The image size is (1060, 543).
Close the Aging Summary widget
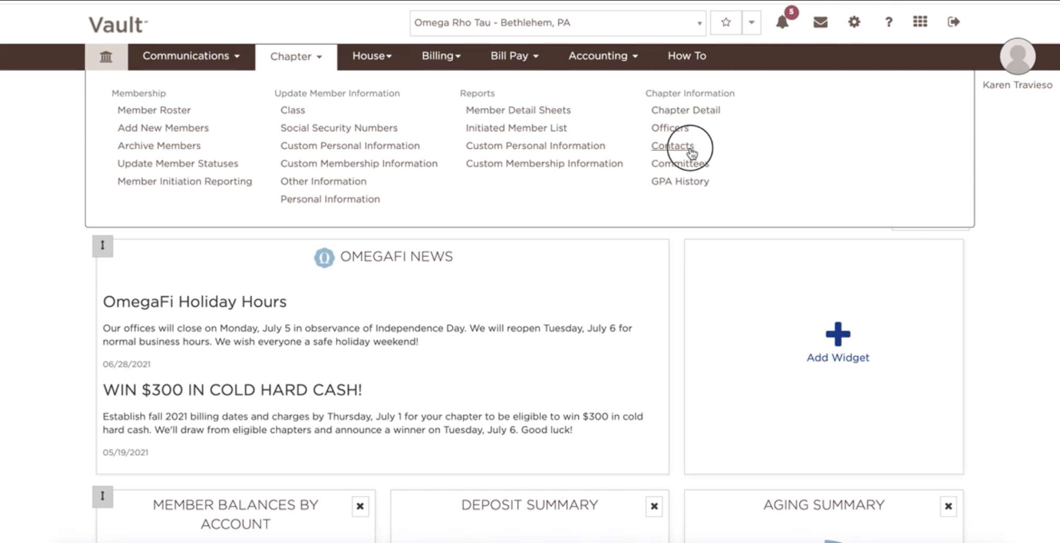948,506
